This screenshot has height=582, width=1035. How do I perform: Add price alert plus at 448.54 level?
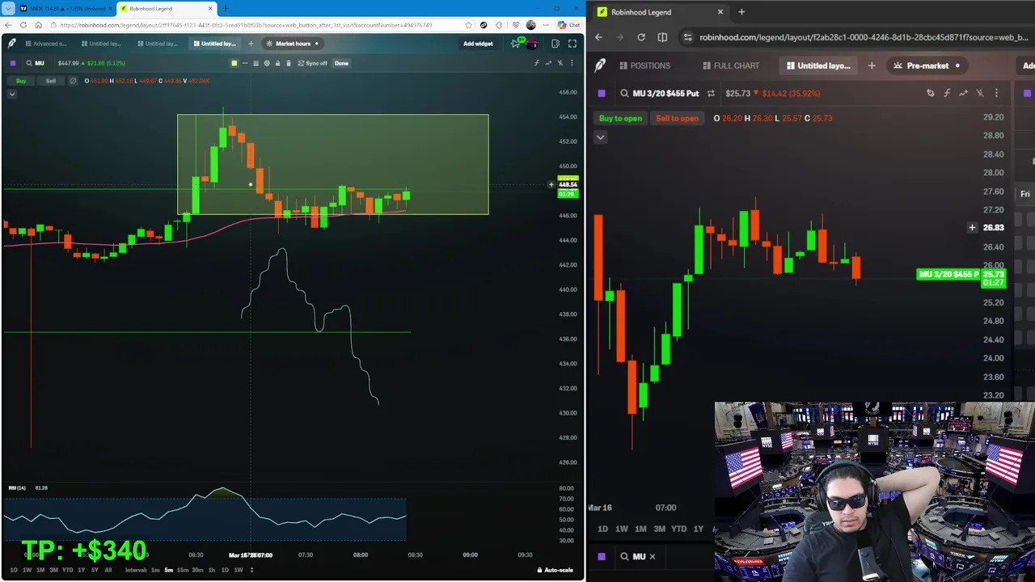coord(551,184)
